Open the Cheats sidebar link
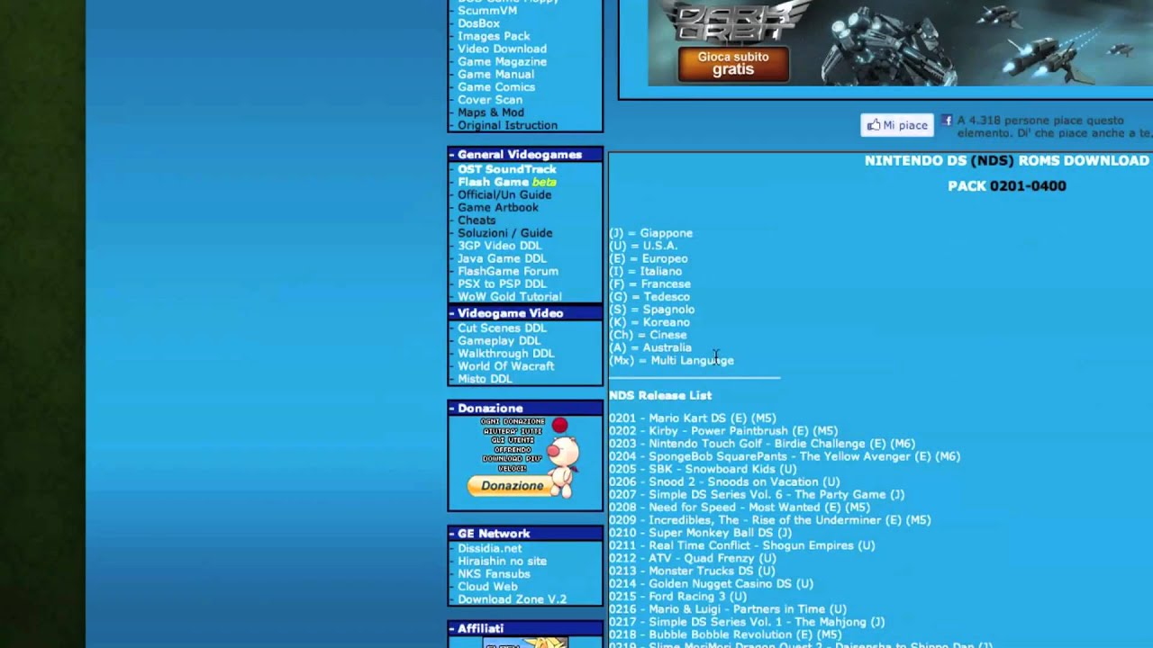Viewport: 1153px width, 648px height. coord(477,220)
